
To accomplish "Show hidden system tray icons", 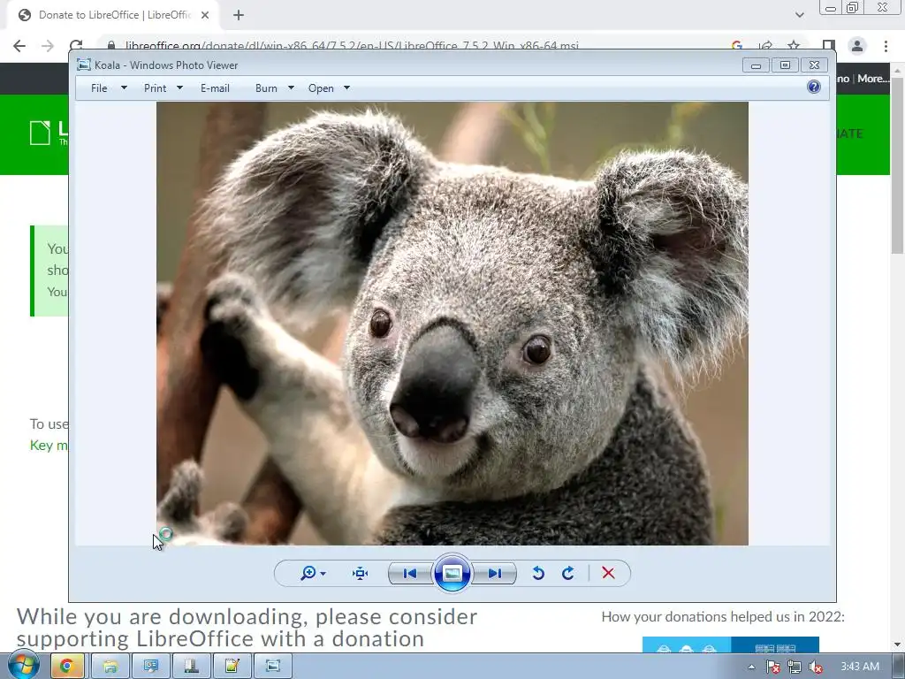I will [751, 667].
